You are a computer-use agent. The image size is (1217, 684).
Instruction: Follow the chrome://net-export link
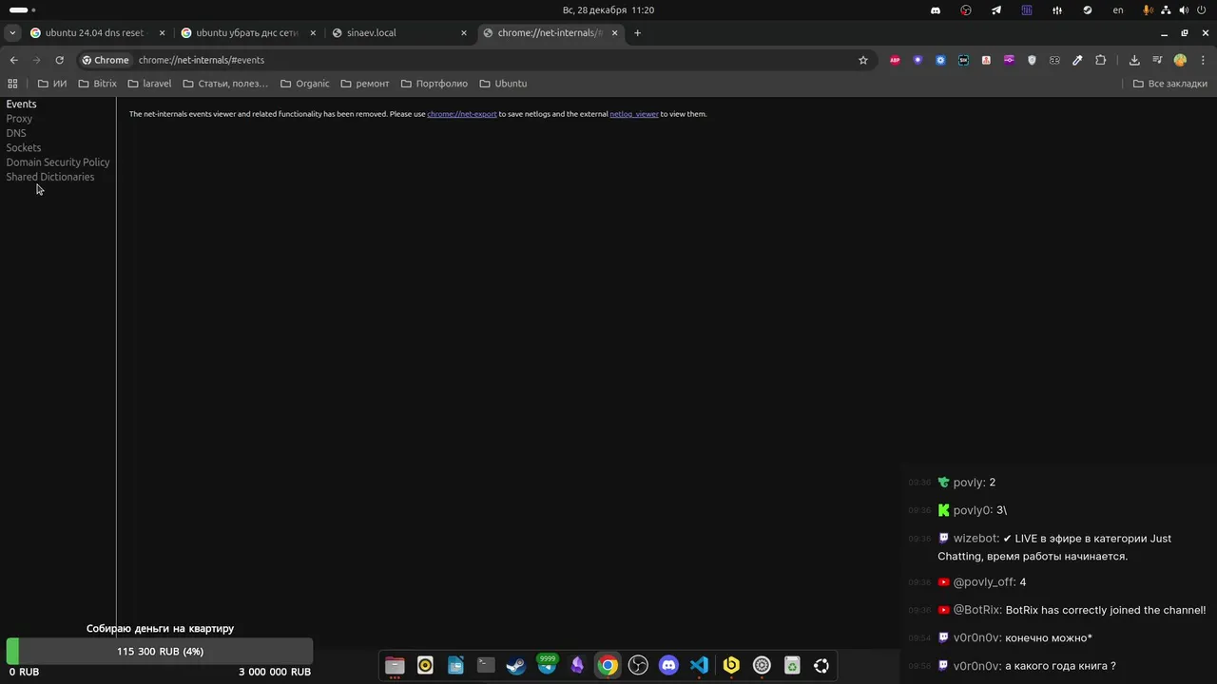coord(462,114)
